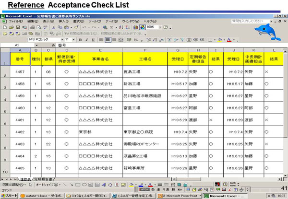Click Font Color A in formatting toolbar

(x=229, y=40)
